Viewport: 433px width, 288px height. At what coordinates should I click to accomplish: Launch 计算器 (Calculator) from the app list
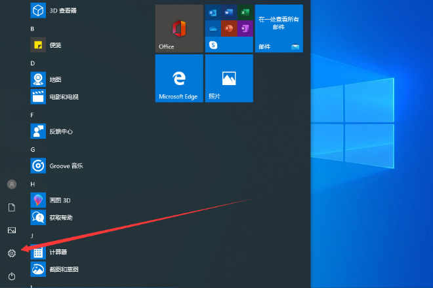pyautogui.click(x=59, y=252)
